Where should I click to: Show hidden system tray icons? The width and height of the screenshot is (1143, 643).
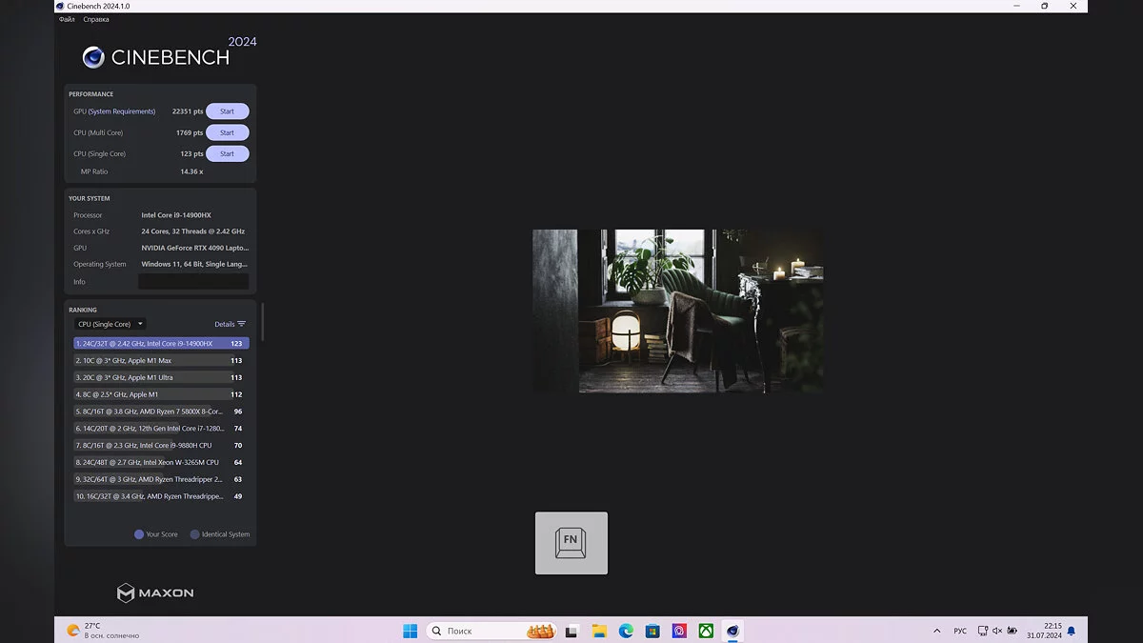coord(937,631)
